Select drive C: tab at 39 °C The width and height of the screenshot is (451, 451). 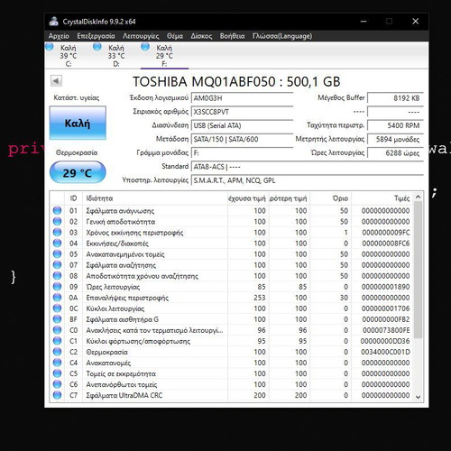tap(69, 56)
